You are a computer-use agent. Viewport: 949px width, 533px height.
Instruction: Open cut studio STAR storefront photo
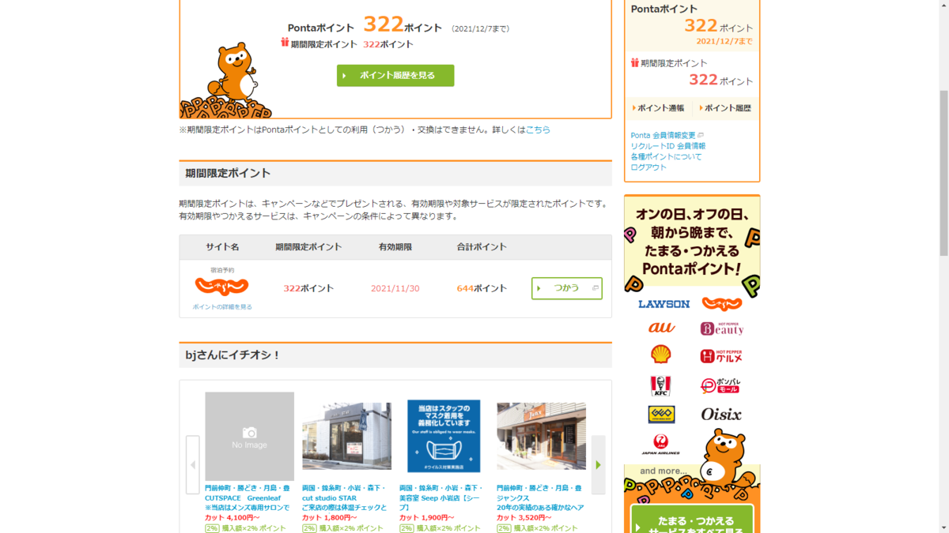tap(346, 436)
